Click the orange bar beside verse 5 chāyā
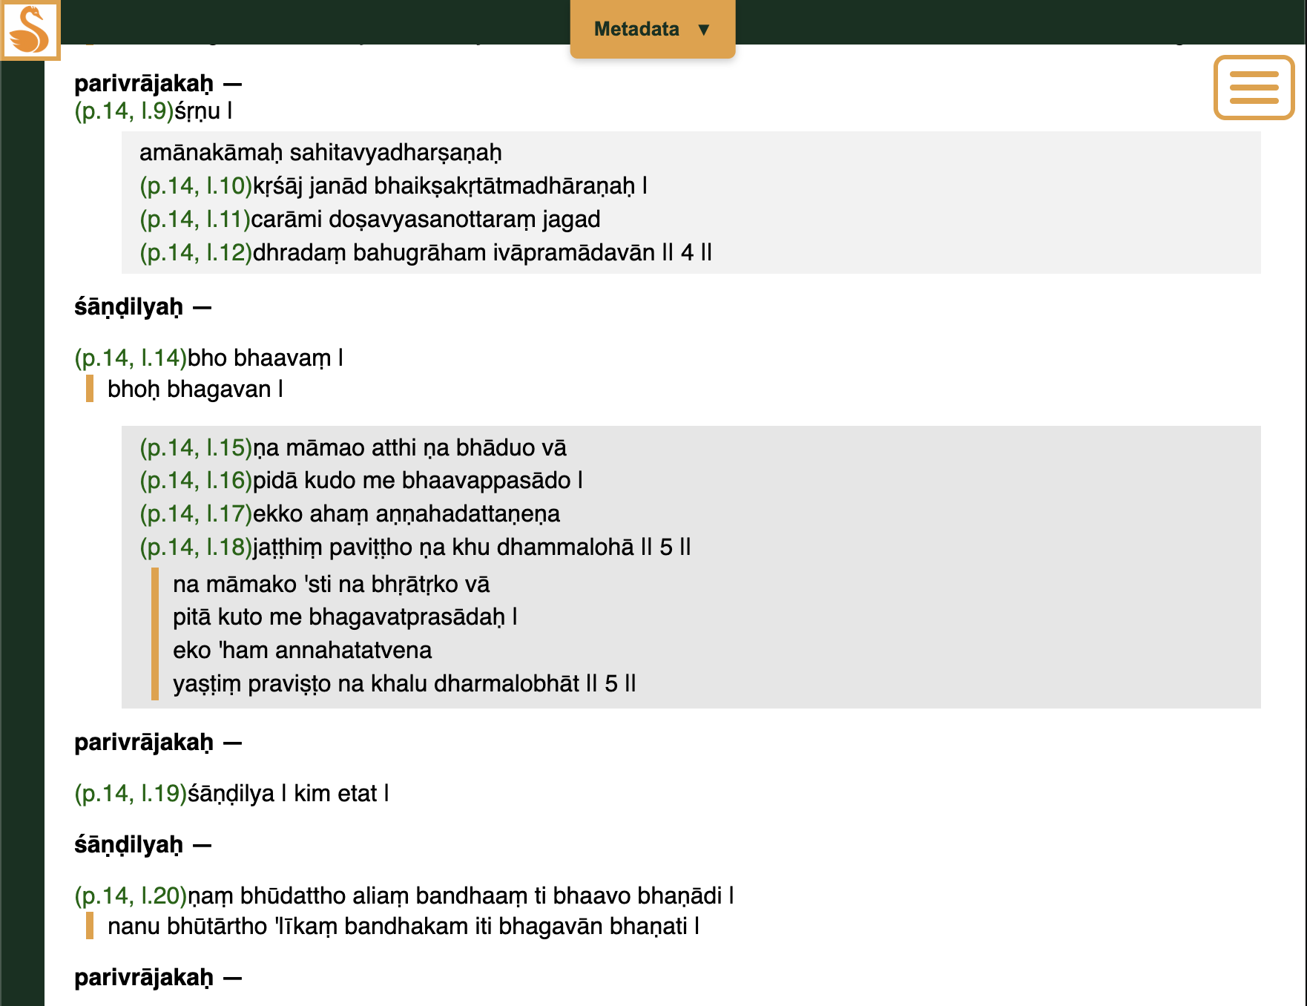Screen dimensions: 1307x1006 click(155, 634)
